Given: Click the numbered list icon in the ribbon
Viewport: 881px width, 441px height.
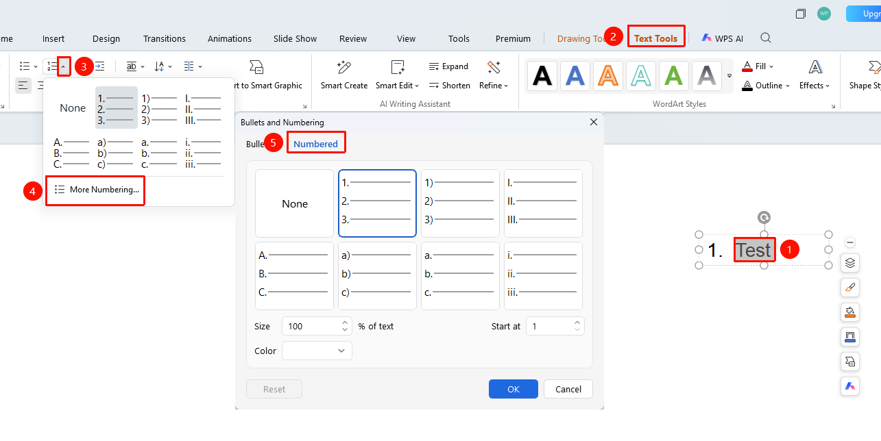Looking at the screenshot, I should (x=51, y=66).
